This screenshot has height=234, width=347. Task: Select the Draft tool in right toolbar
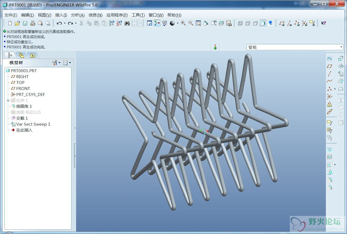329,172
